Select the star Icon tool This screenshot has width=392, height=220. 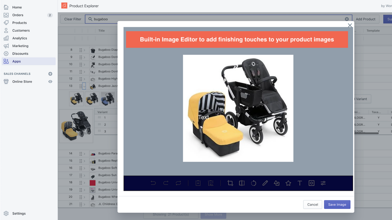pos(288,183)
